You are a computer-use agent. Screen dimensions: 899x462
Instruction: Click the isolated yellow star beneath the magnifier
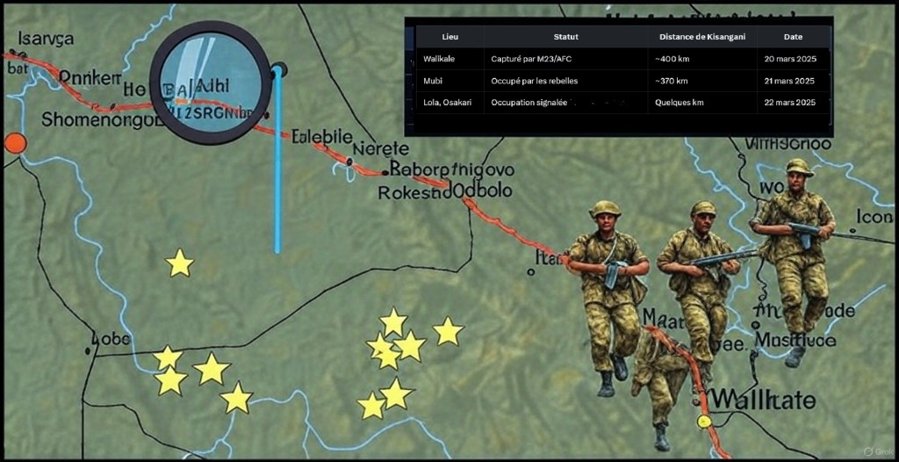(179, 263)
